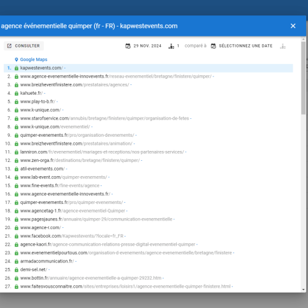Click the lock icon beside agencetag-1.fr
This screenshot has width=308, height=308.
pyautogui.click(x=17, y=211)
